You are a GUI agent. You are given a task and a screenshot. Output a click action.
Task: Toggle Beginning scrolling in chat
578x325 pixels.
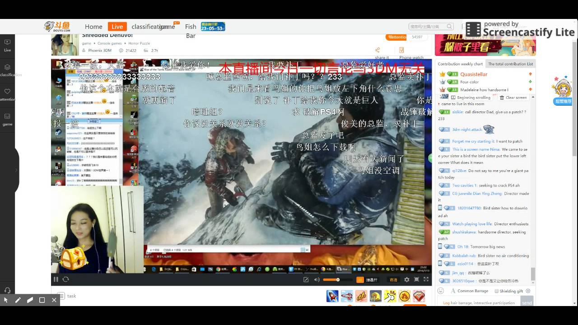coord(471,97)
